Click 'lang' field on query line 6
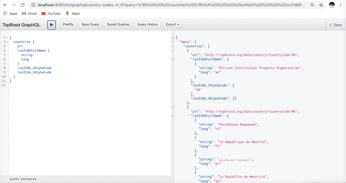 [25, 59]
